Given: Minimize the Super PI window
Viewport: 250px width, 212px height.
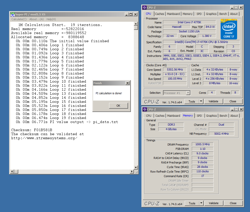Looking at the screenshot, I should click(x=127, y=14).
